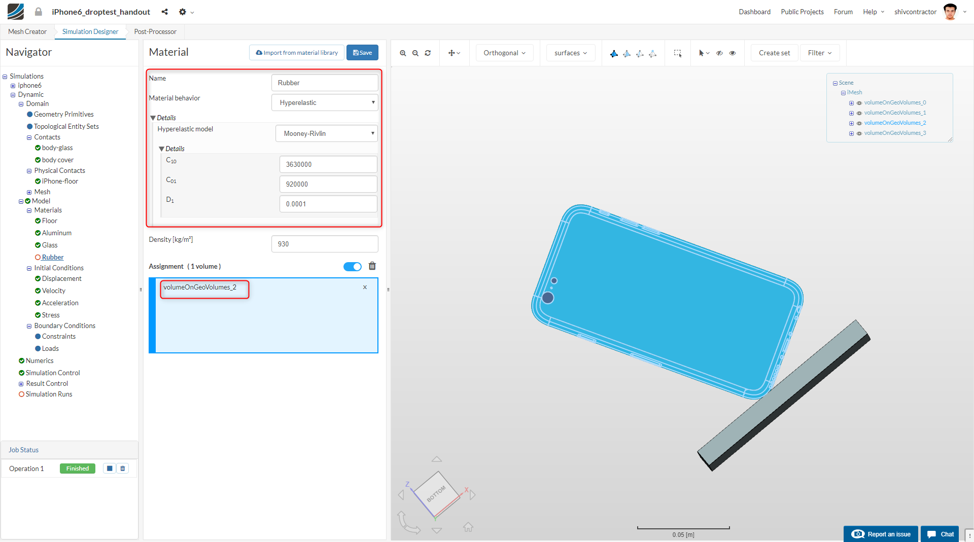Click the project lock icon
This screenshot has height=542, width=974.
pyautogui.click(x=39, y=12)
